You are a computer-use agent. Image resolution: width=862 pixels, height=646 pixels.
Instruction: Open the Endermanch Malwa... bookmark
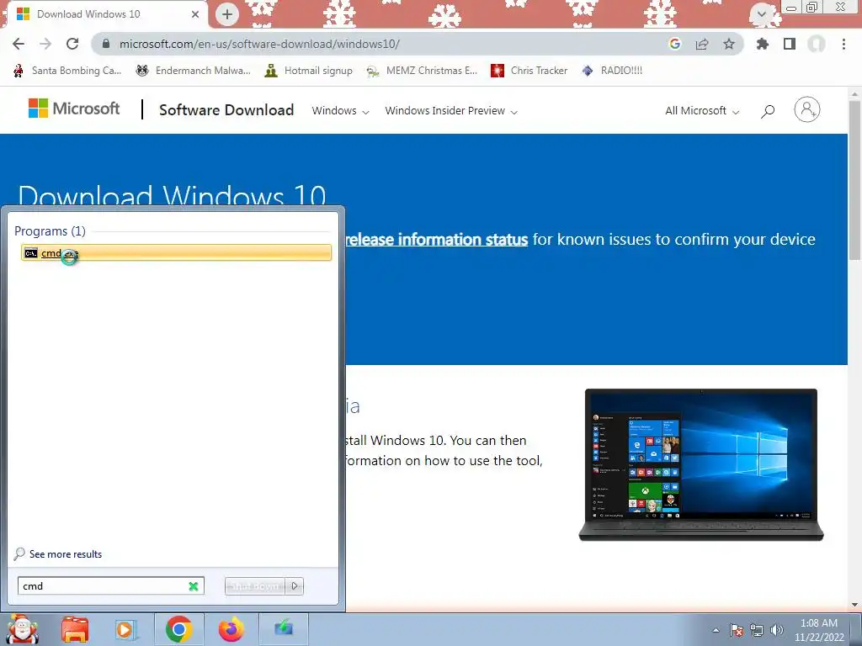click(193, 71)
